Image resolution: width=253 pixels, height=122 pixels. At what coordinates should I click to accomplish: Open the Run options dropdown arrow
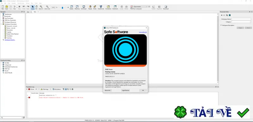pos(17,7)
